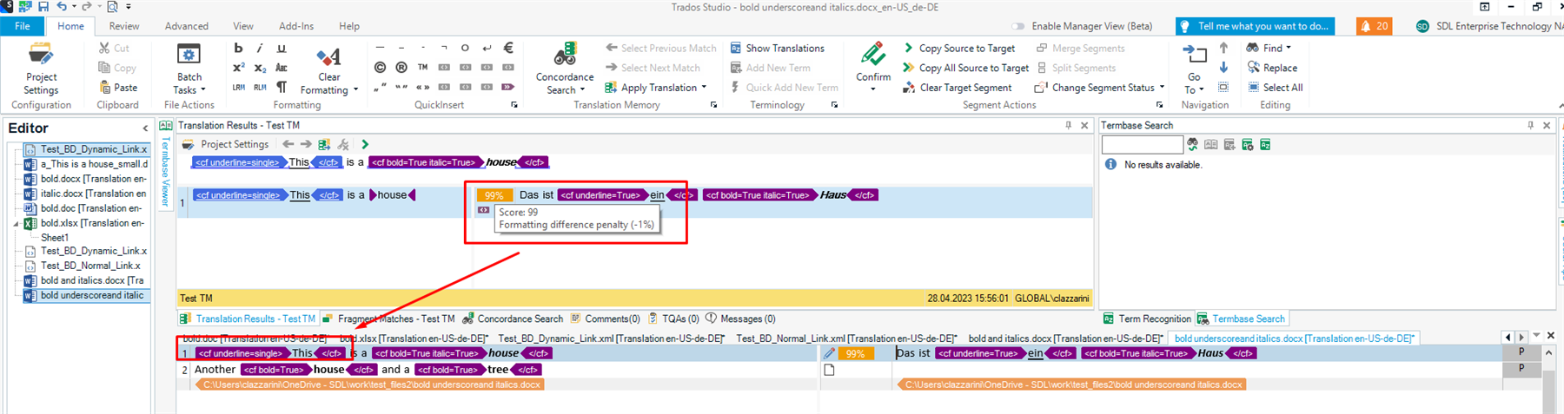Collapse the bold.xlsx tree node
Viewport: 1564px width, 414px height.
coord(16,223)
